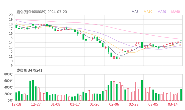Click the 01-26 date axis label
This screenshot has width=185, height=110.
[94, 104]
